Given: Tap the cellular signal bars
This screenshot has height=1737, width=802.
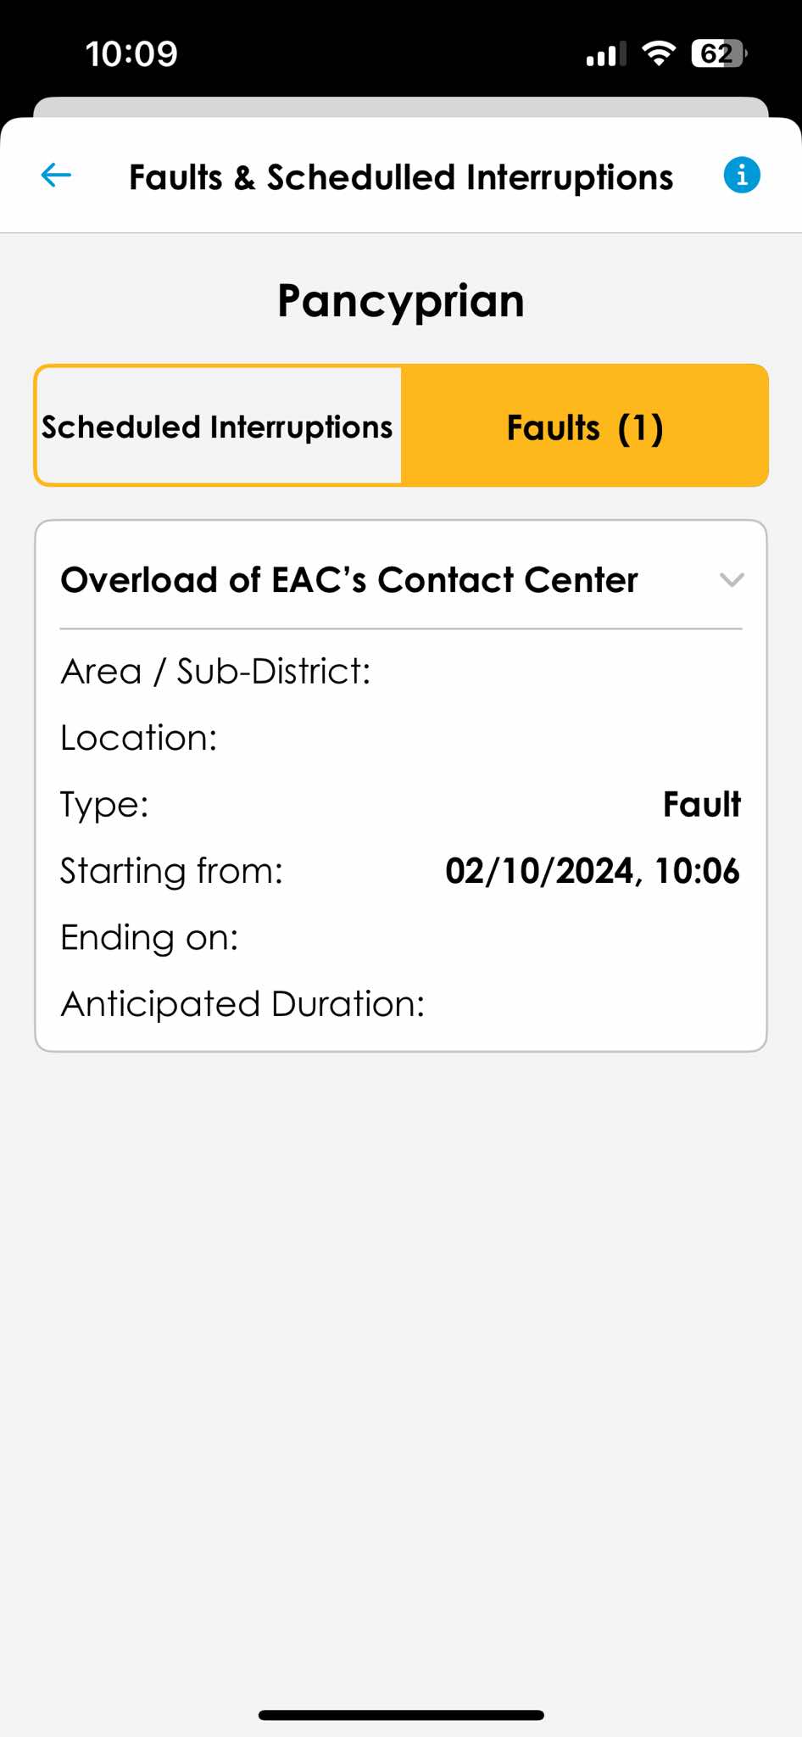Looking at the screenshot, I should coord(605,54).
